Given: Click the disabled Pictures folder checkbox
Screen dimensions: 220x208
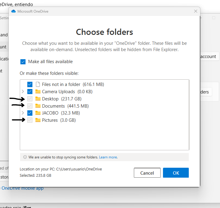Looking at the screenshot, I should click(30, 120).
